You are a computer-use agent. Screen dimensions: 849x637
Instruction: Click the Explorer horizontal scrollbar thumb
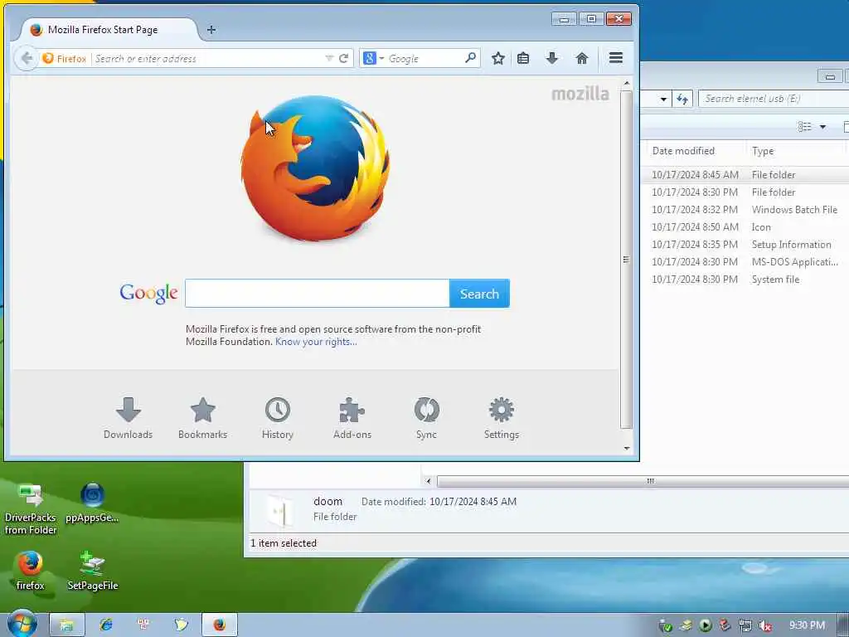[644, 481]
